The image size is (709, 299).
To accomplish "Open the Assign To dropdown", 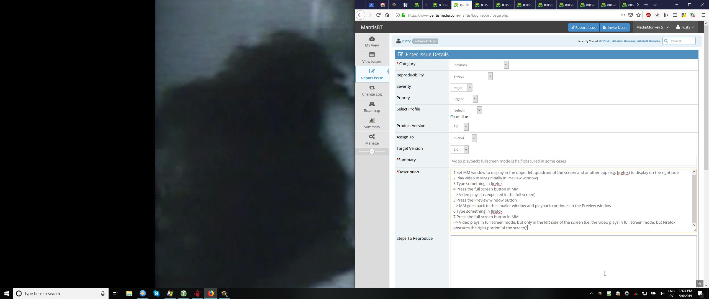I will pyautogui.click(x=463, y=138).
